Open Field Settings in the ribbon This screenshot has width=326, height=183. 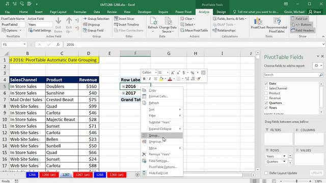(x=40, y=30)
